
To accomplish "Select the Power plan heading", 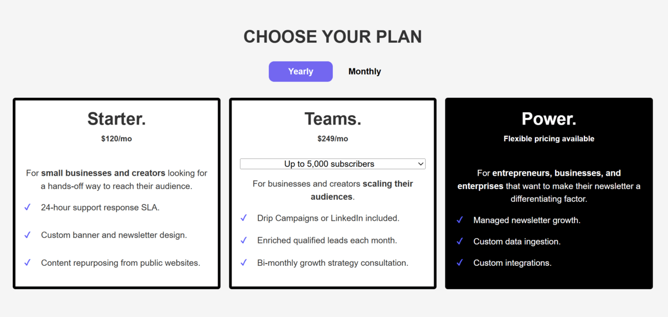I will point(548,119).
